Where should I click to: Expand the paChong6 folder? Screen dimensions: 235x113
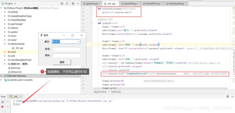5,24
